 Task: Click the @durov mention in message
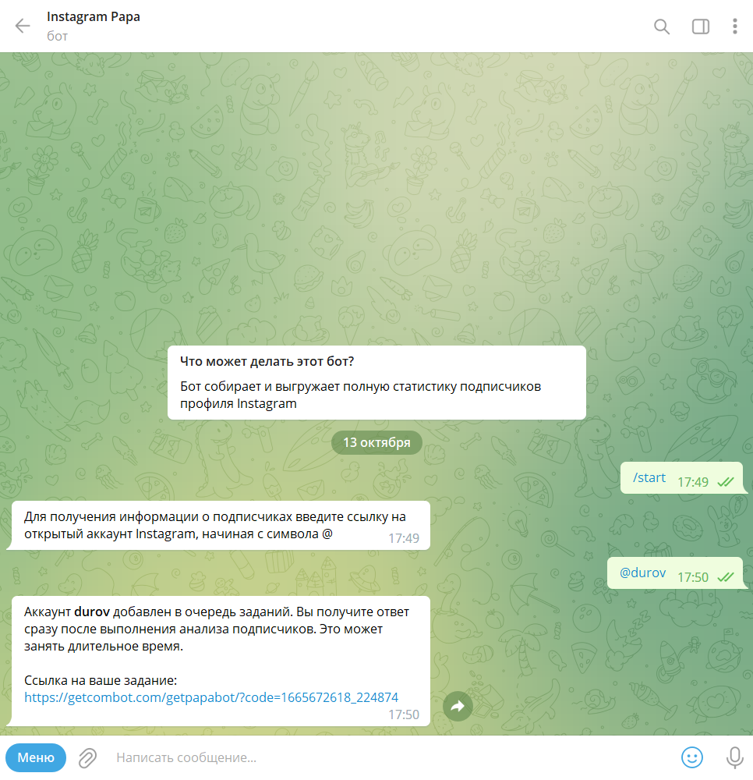(642, 573)
